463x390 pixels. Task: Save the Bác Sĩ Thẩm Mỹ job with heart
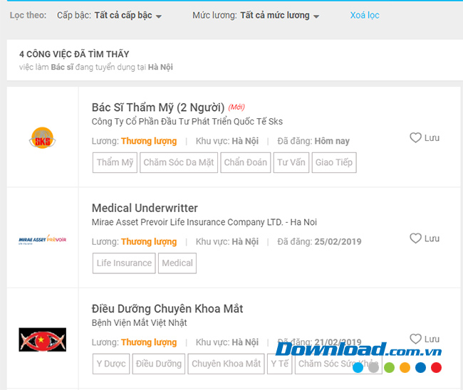(425, 138)
